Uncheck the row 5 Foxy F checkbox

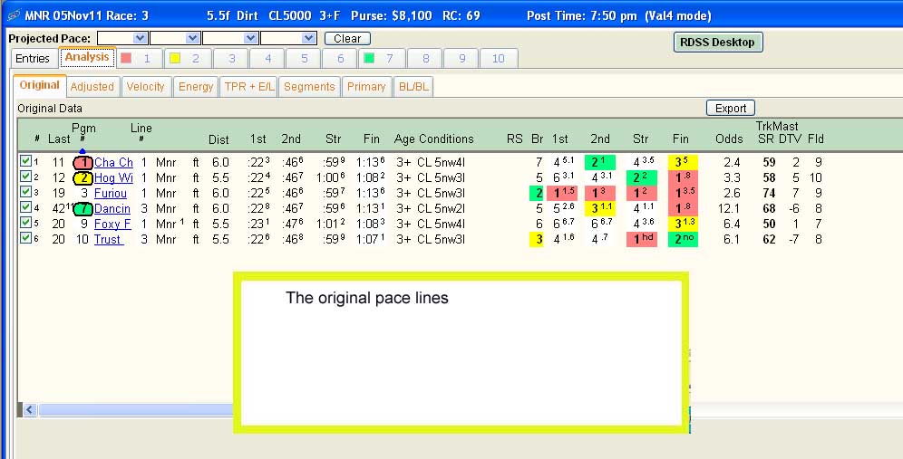[25, 222]
